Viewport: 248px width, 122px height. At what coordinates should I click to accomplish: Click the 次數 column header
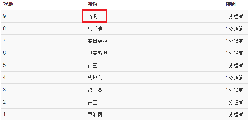click(8, 4)
